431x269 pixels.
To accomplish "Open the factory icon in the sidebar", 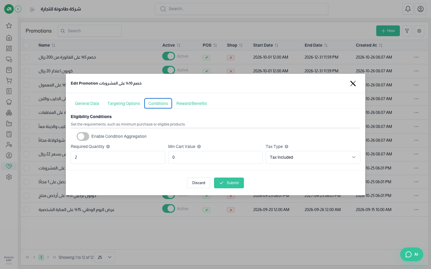I will pos(9,123).
